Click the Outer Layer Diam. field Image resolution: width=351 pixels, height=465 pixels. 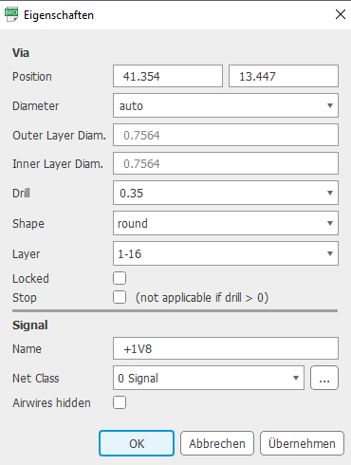226,135
